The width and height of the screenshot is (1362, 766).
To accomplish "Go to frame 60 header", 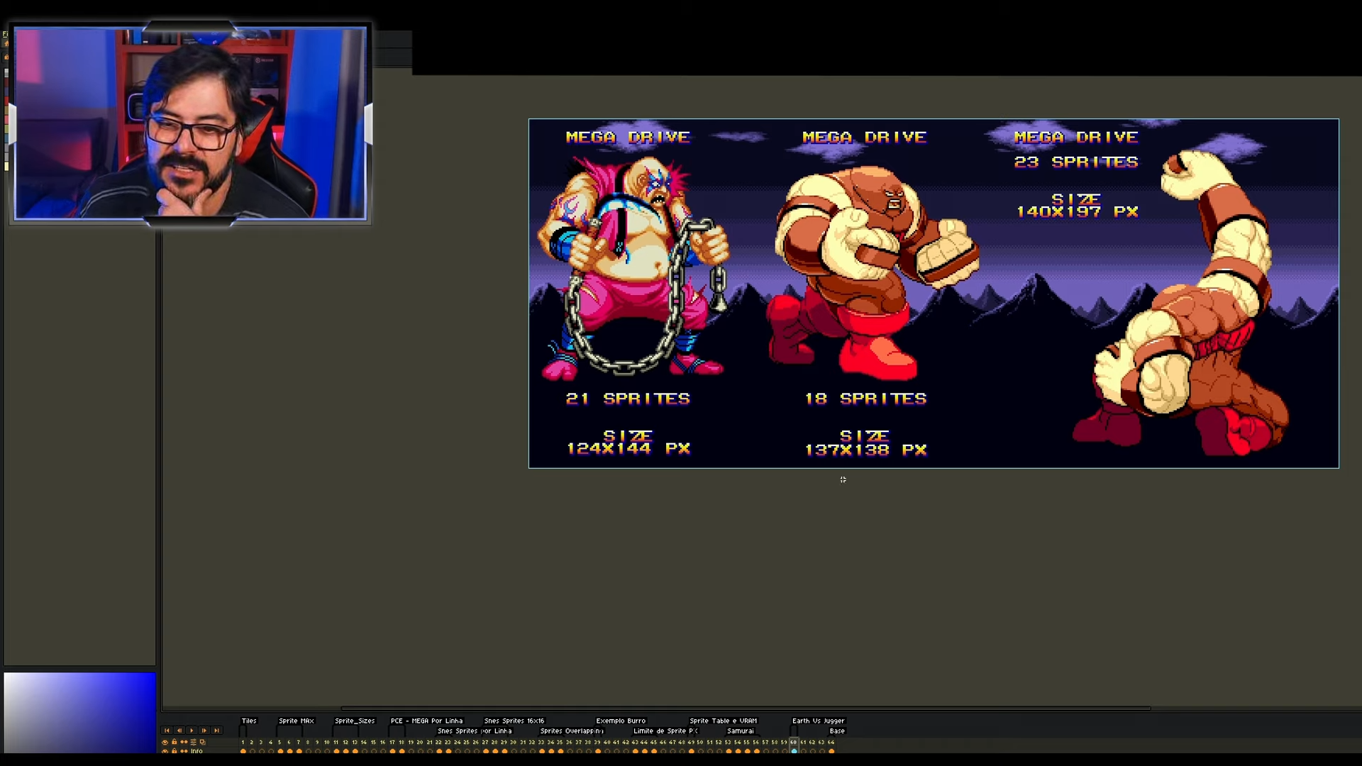I will click(794, 742).
